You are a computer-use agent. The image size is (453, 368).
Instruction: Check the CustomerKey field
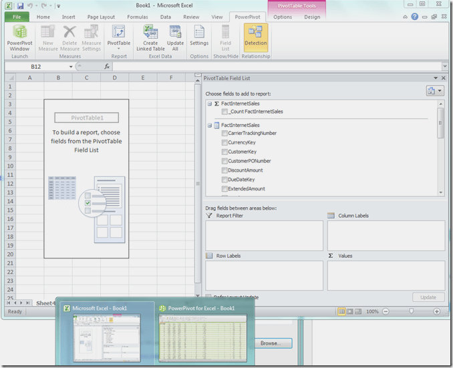click(224, 152)
